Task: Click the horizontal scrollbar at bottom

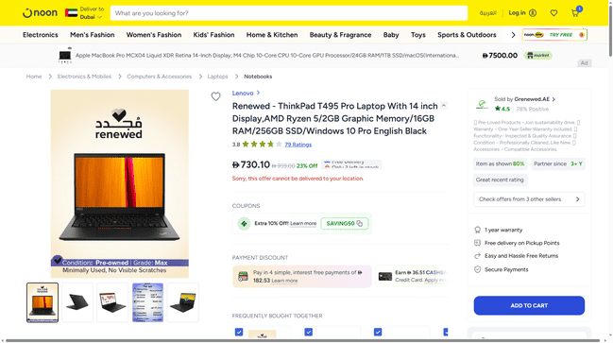Action: (x=303, y=340)
